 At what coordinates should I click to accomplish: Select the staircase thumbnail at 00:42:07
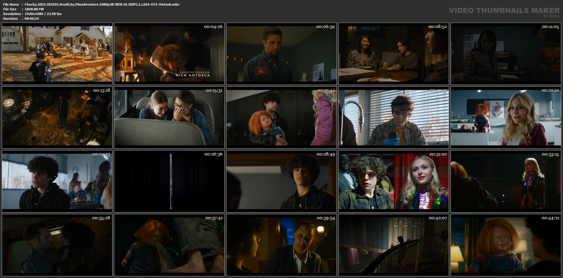point(394,245)
